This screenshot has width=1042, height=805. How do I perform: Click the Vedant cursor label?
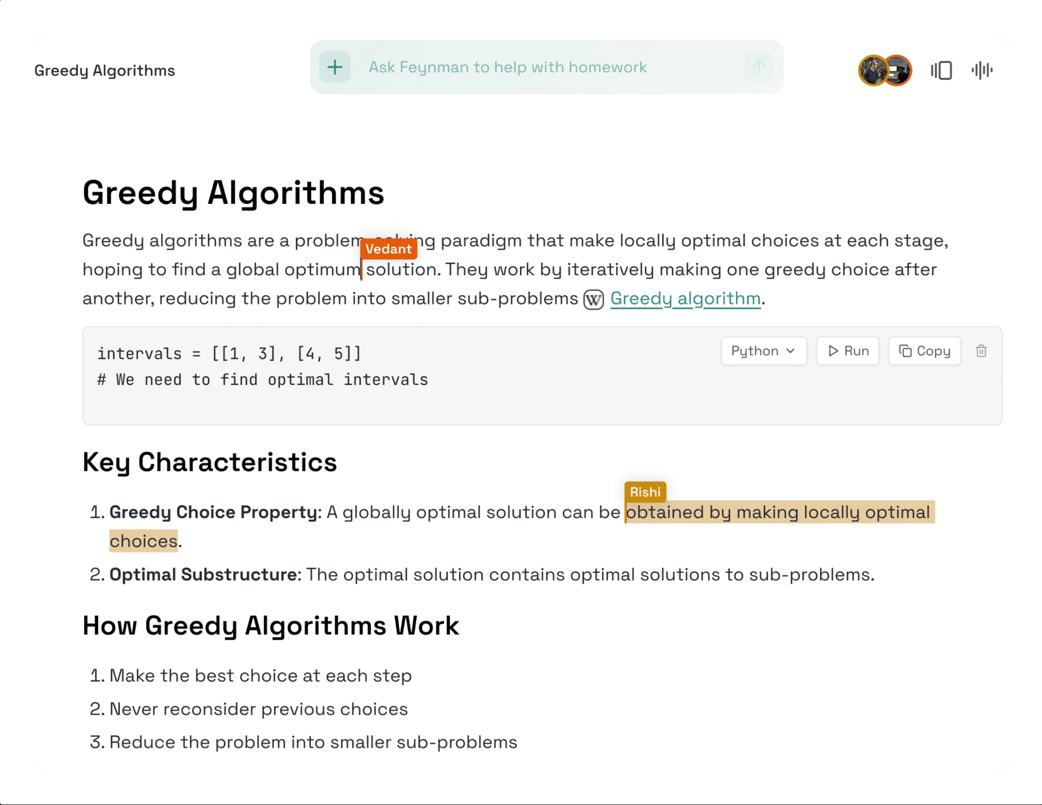[388, 249]
